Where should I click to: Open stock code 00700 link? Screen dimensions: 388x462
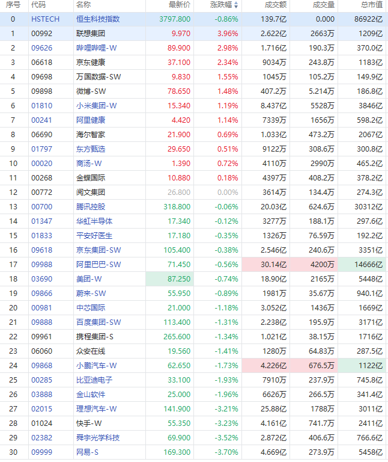tap(42, 207)
